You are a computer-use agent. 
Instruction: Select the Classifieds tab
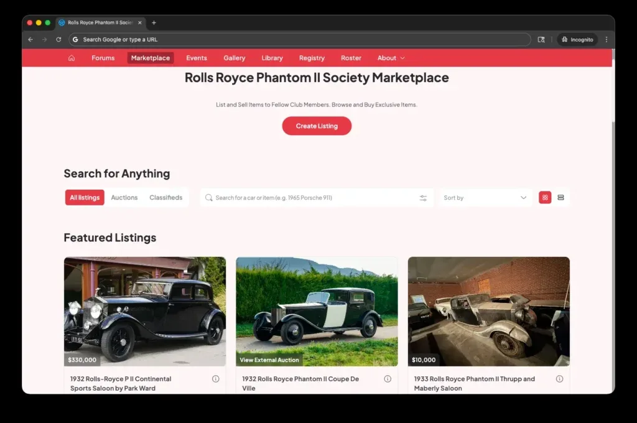pos(165,197)
